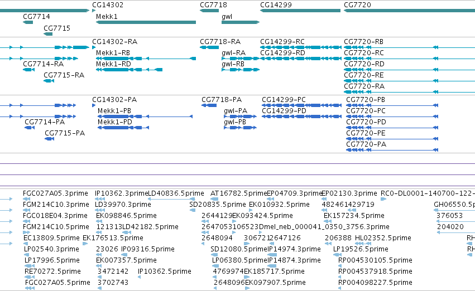The height and width of the screenshot is (291, 475).
Task: Click EST label LD42182.5prime
Action: 150,227
